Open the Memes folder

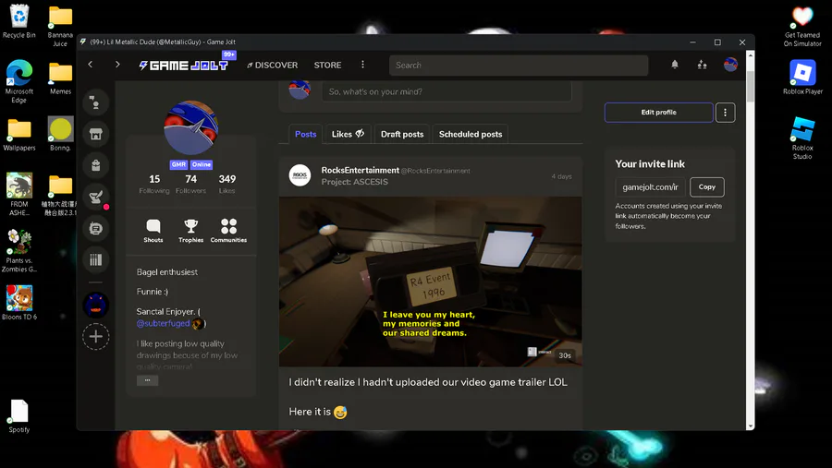[x=60, y=78]
